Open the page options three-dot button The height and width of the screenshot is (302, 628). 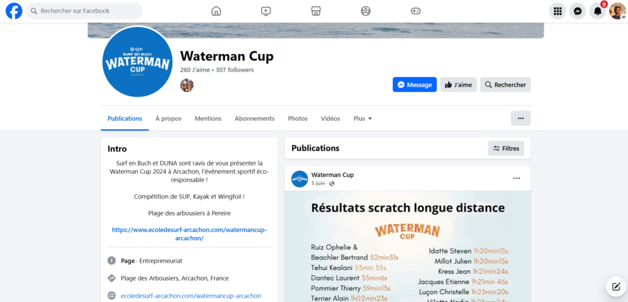[x=521, y=118]
